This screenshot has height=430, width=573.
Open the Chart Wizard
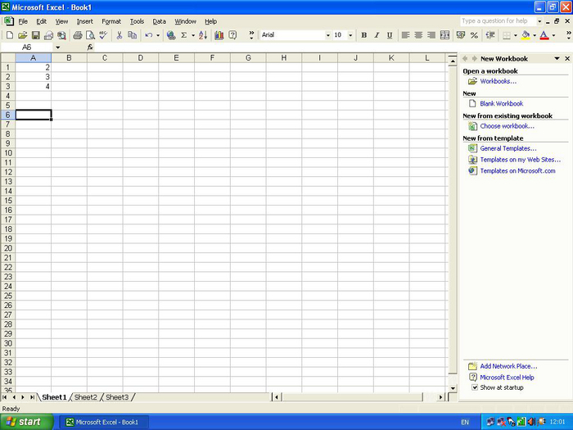pyautogui.click(x=219, y=35)
